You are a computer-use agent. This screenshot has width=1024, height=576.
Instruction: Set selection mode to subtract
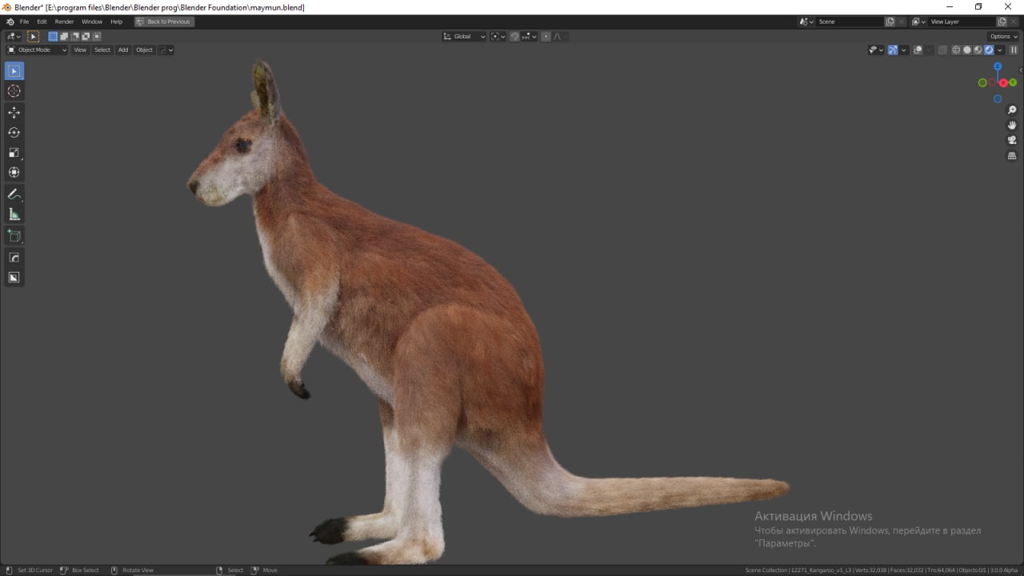pyautogui.click(x=75, y=36)
